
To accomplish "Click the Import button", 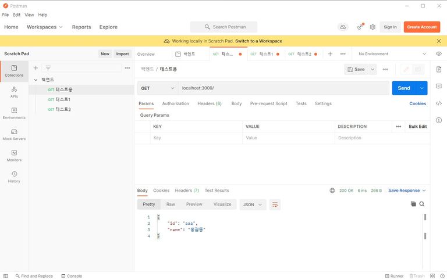I will pos(122,54).
